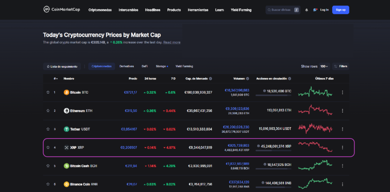Open the notifications bell icon
The image size is (390, 192).
(x=307, y=10)
